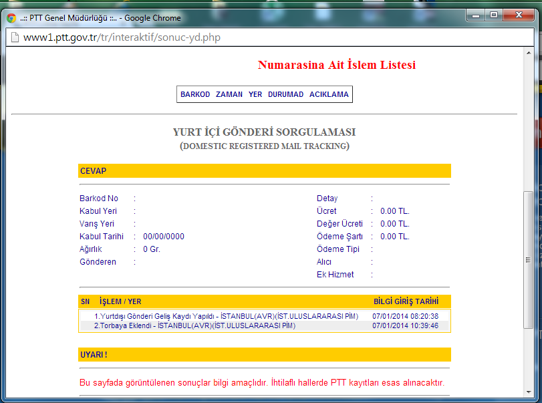Click the 'Barkod No' label
Screen dimensions: 542x403
(99, 198)
